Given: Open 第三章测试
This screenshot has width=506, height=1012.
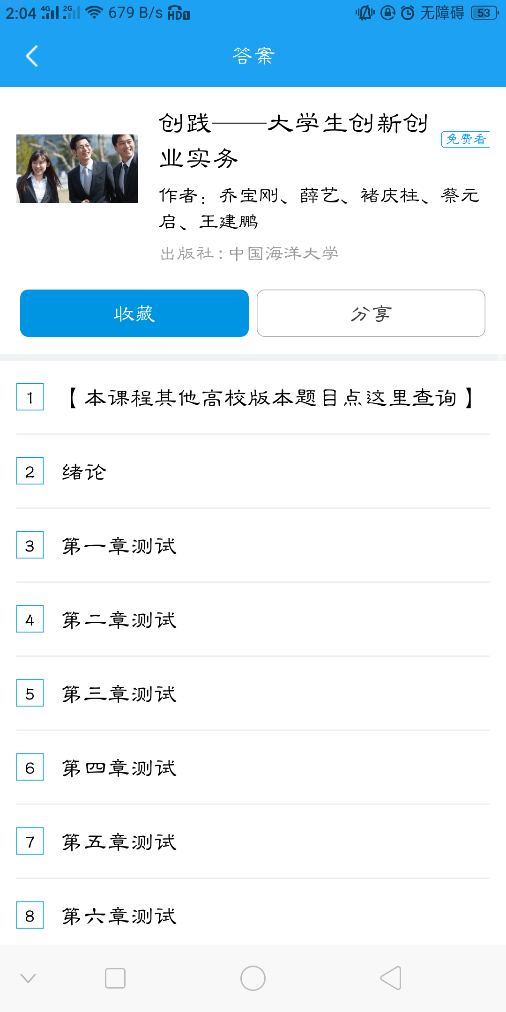Looking at the screenshot, I should [253, 693].
